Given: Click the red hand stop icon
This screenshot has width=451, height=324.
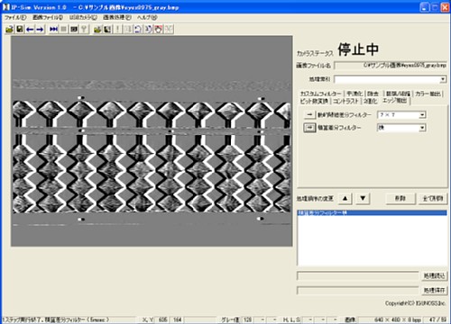Looking at the screenshot, I should (x=159, y=29).
